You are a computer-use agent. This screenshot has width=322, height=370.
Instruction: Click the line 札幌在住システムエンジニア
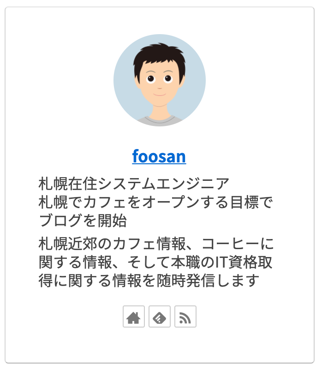pyautogui.click(x=134, y=184)
